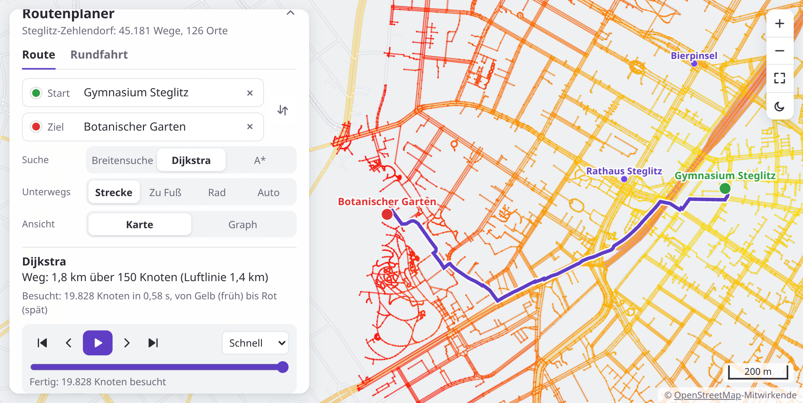The width and height of the screenshot is (803, 403).
Task: Click the green Gymnasium Steglitz start marker
Action: tap(725, 189)
